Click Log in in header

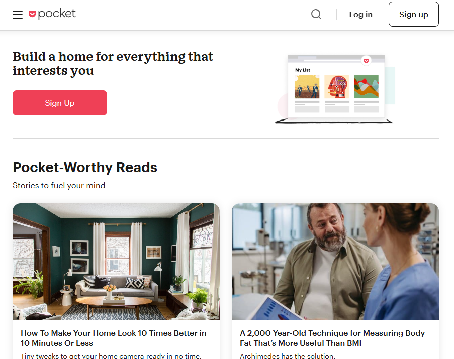(x=361, y=15)
